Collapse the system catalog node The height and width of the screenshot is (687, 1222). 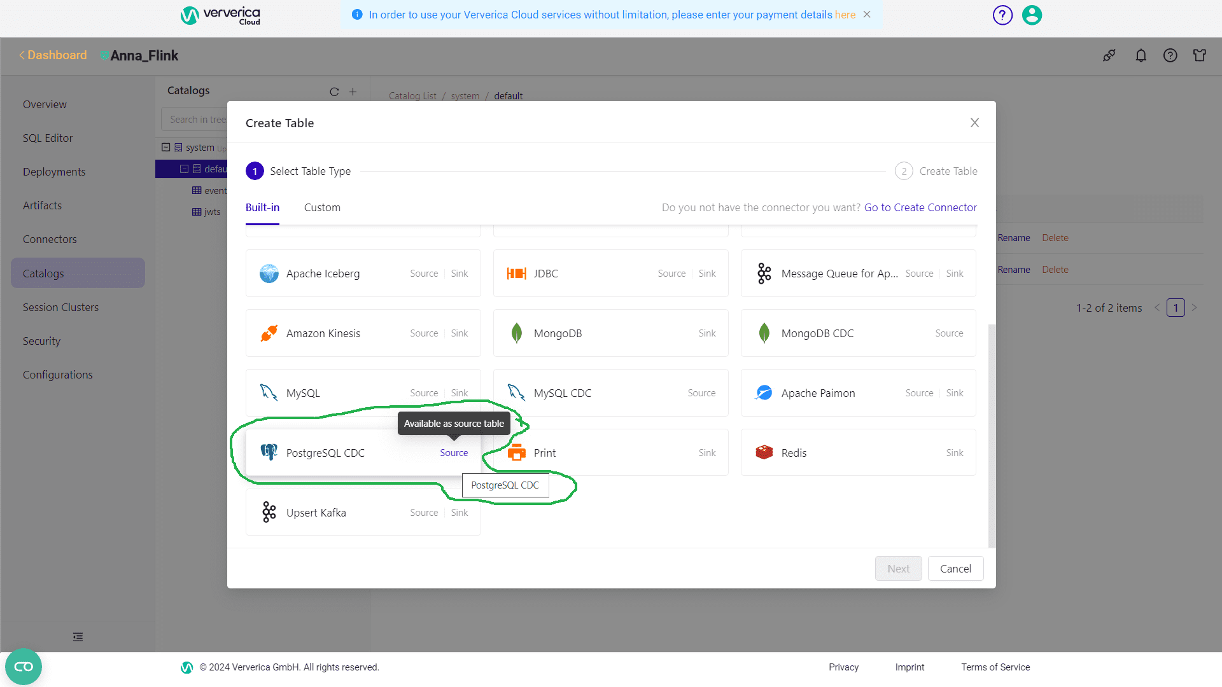pos(165,147)
